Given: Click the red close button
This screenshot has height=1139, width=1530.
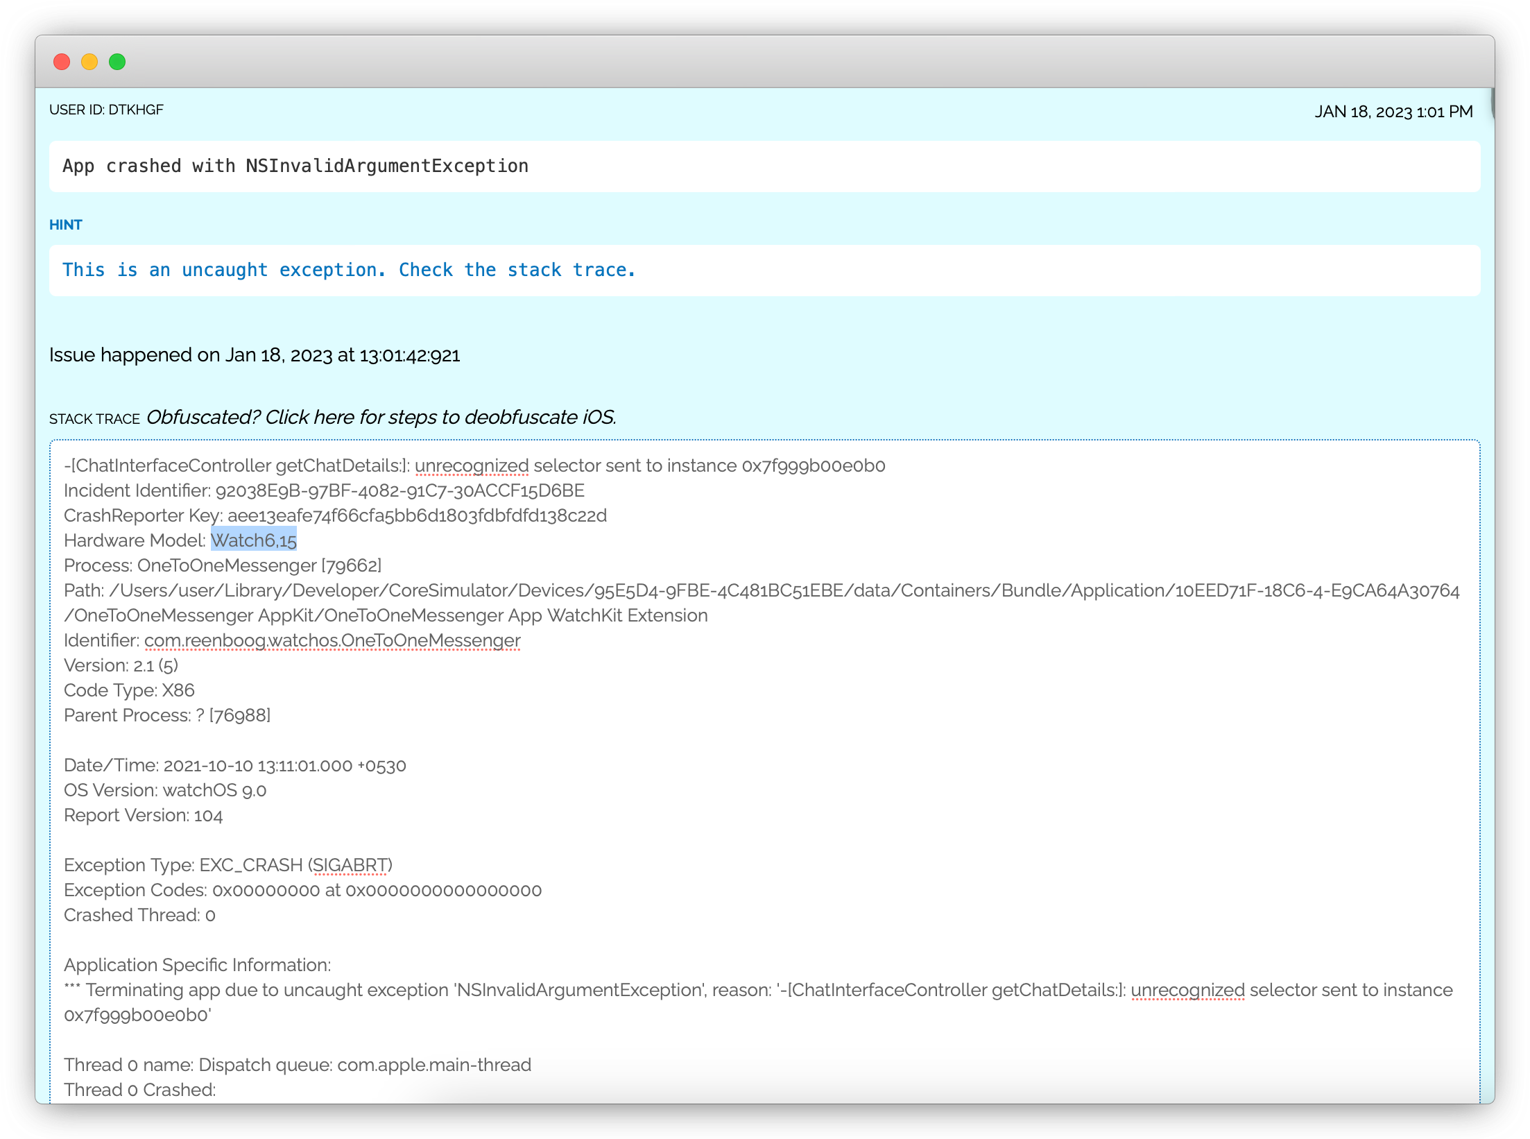Looking at the screenshot, I should 65,62.
